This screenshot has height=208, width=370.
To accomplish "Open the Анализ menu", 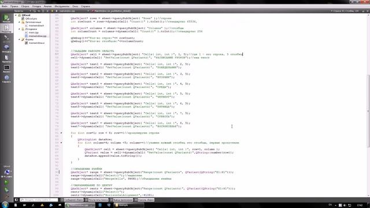I will [47, 6].
